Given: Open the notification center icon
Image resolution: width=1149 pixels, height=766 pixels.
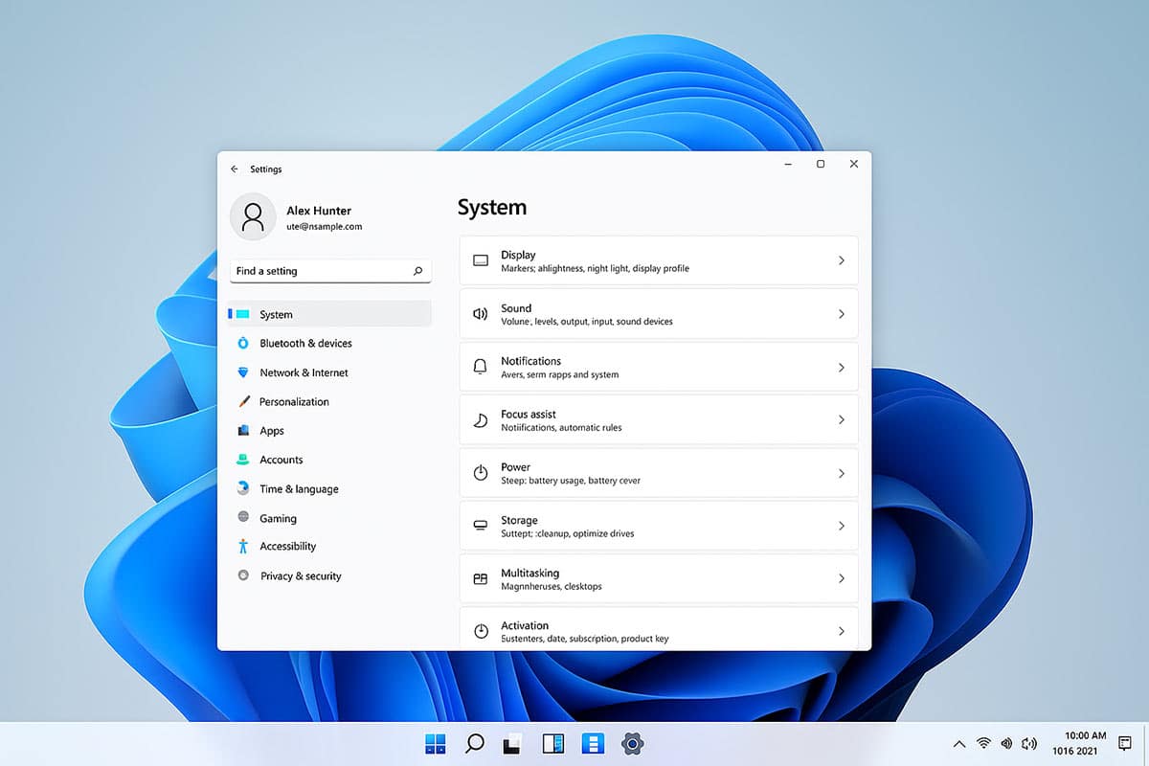Looking at the screenshot, I should pos(1125,743).
